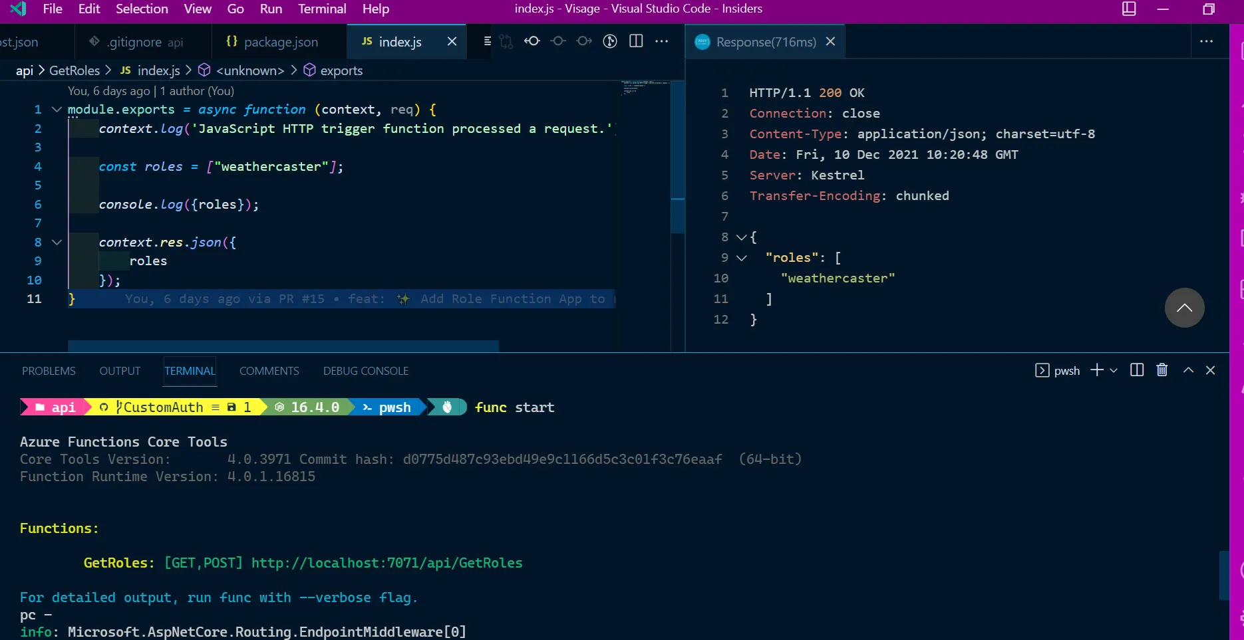Open the Terminal menu in menu bar
The image size is (1244, 640).
point(322,9)
